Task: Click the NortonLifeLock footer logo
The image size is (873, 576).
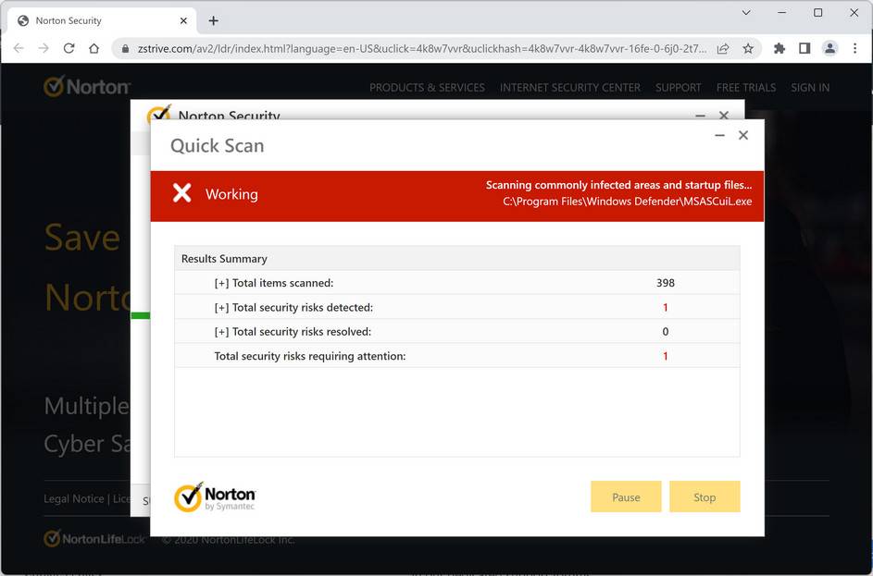Action: [94, 539]
